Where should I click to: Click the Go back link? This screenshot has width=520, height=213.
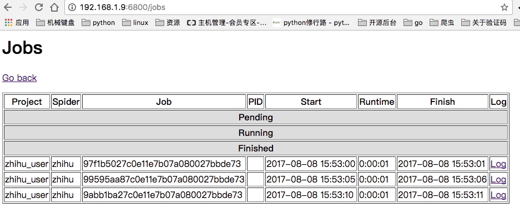19,78
